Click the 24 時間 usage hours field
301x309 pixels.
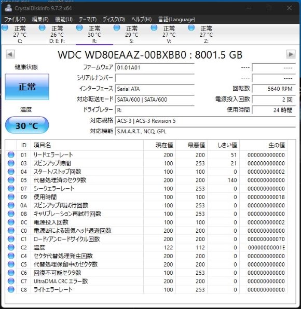(274, 110)
